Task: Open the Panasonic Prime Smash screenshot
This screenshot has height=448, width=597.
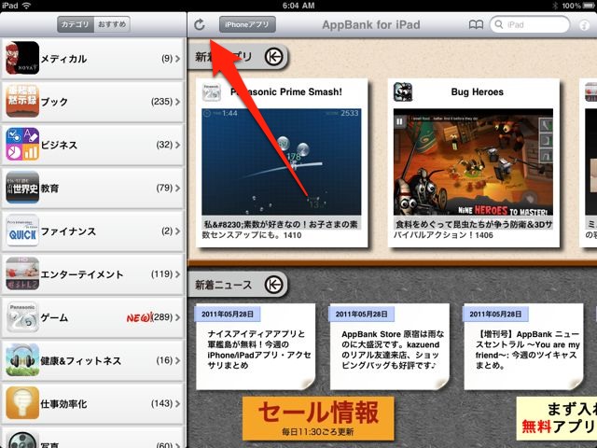Action: tap(282, 162)
